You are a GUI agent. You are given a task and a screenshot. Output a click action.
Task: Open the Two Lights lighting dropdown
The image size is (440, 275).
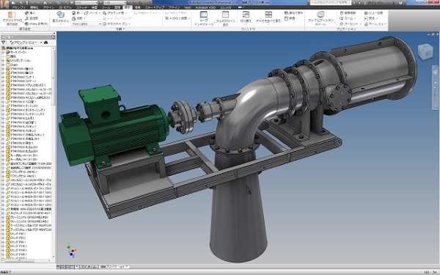pos(87,24)
